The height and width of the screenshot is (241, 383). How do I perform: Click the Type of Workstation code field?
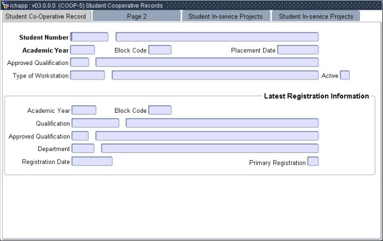click(87, 75)
